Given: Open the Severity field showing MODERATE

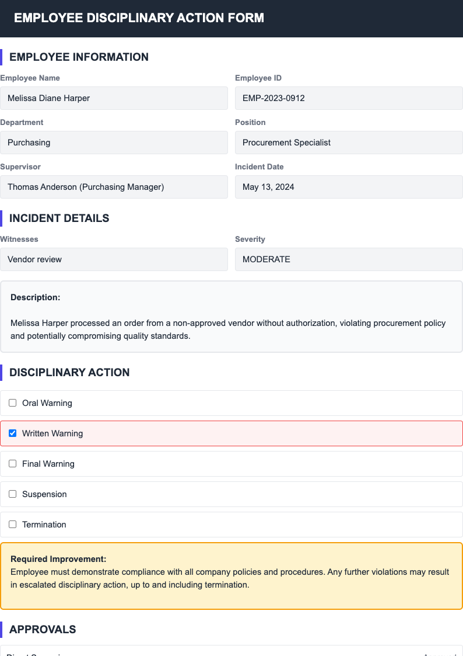Looking at the screenshot, I should coord(348,259).
